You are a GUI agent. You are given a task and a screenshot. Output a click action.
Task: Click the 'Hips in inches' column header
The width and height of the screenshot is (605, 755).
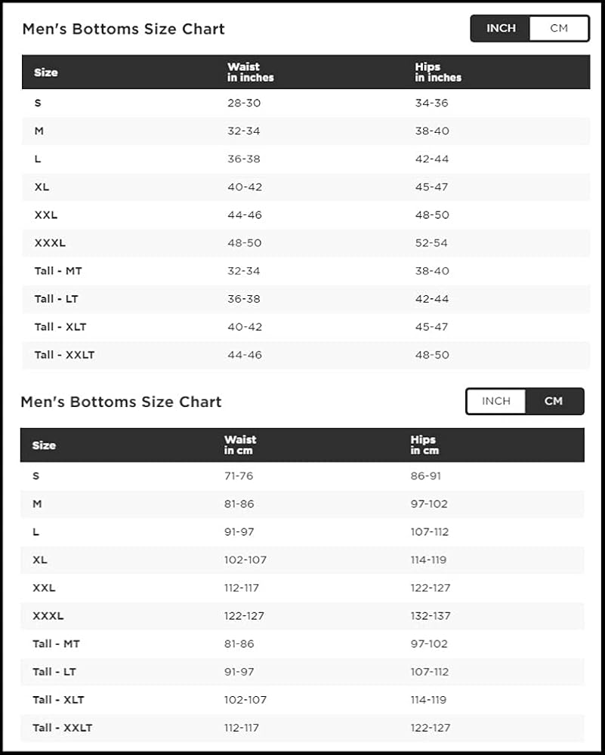[437, 72]
